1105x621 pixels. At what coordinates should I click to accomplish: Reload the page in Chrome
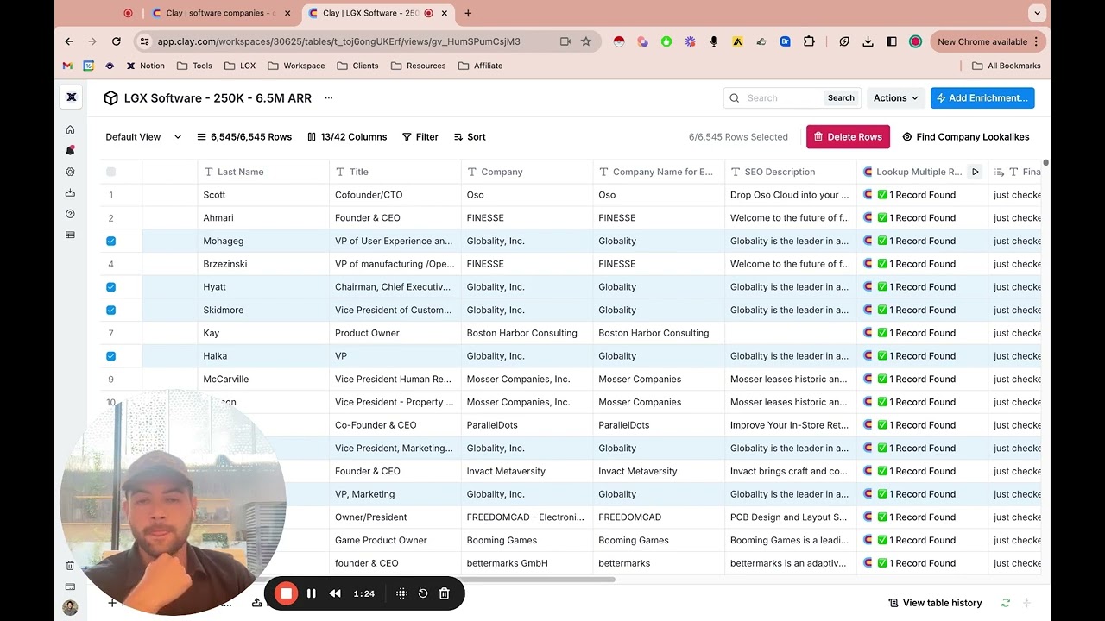[117, 41]
